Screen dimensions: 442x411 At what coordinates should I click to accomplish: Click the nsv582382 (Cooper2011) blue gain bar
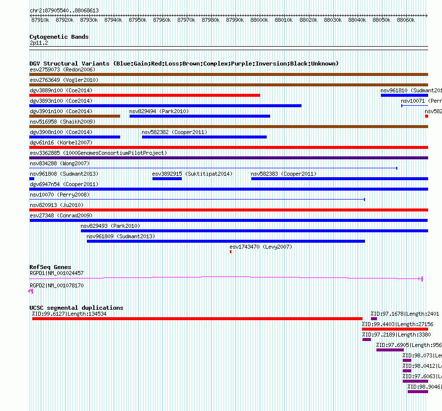tap(205, 137)
